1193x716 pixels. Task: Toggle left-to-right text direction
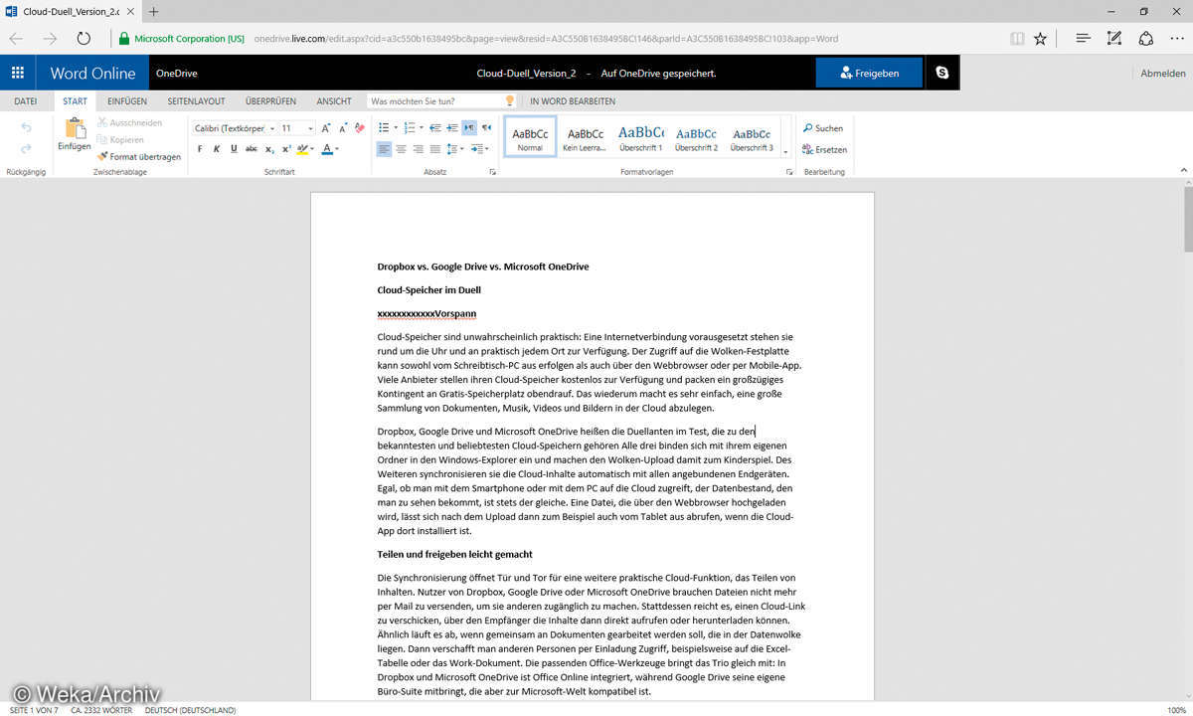coord(469,128)
